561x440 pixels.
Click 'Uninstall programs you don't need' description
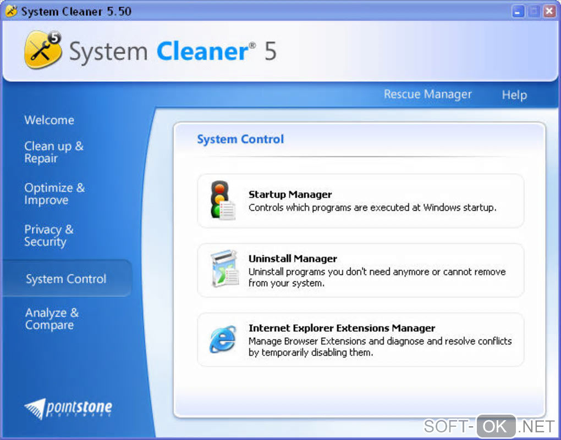click(x=377, y=277)
